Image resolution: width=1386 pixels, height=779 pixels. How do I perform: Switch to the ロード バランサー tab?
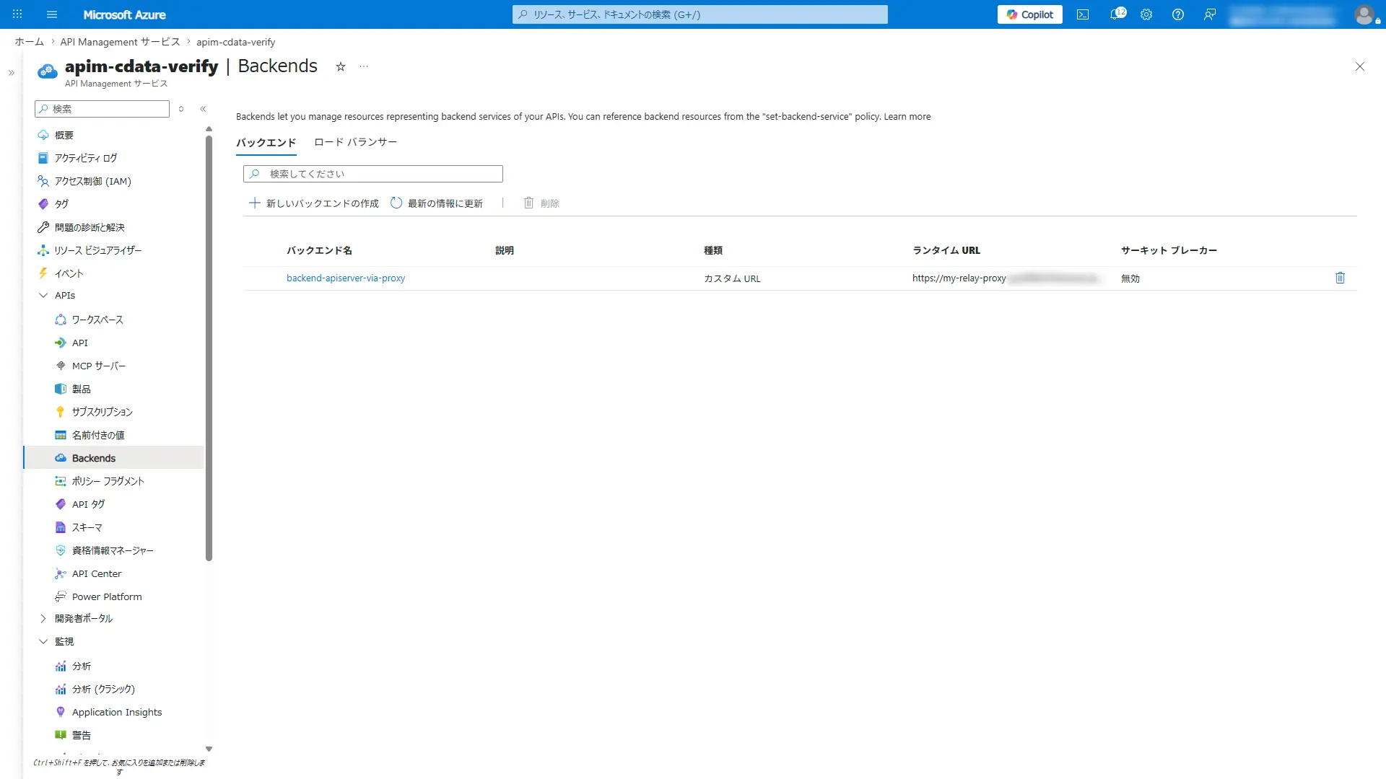[355, 142]
